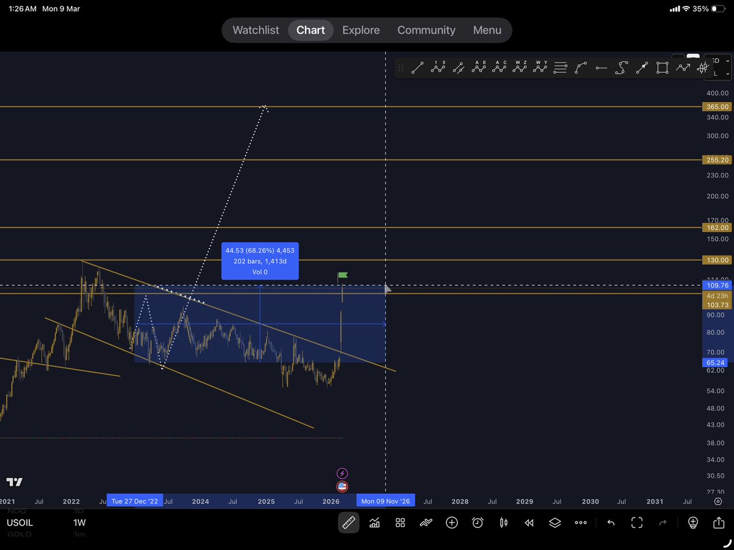The height and width of the screenshot is (550, 734).
Task: Select the Rectangle drawing tool
Action: coord(662,67)
